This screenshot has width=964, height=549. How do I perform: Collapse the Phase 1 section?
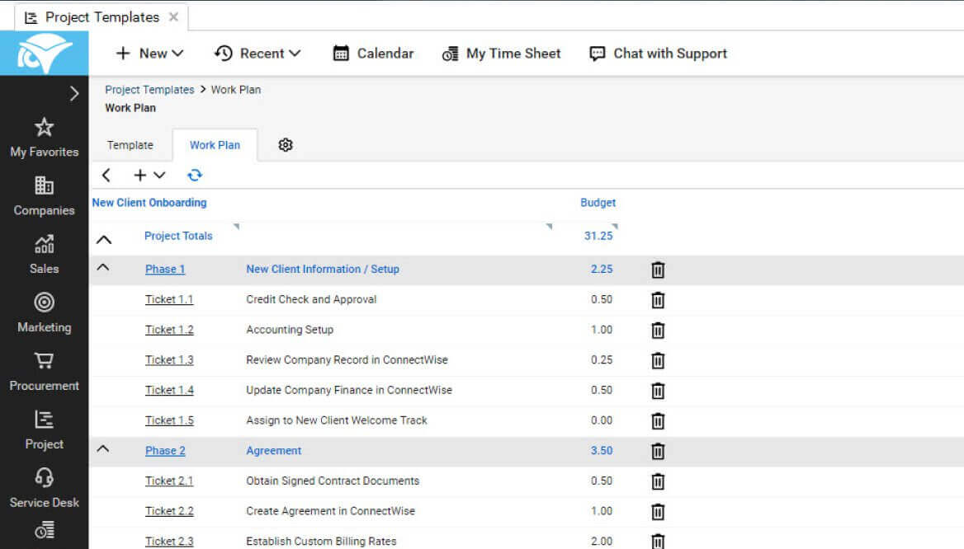(103, 268)
